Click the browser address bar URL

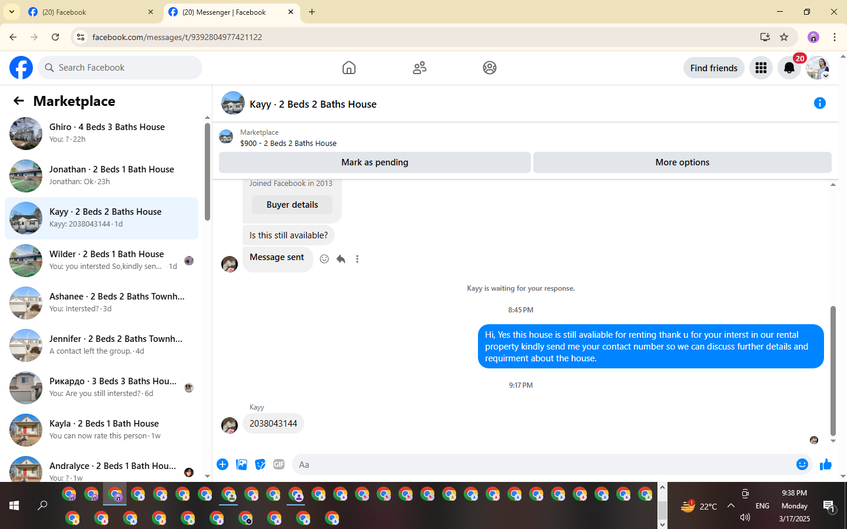(x=177, y=37)
